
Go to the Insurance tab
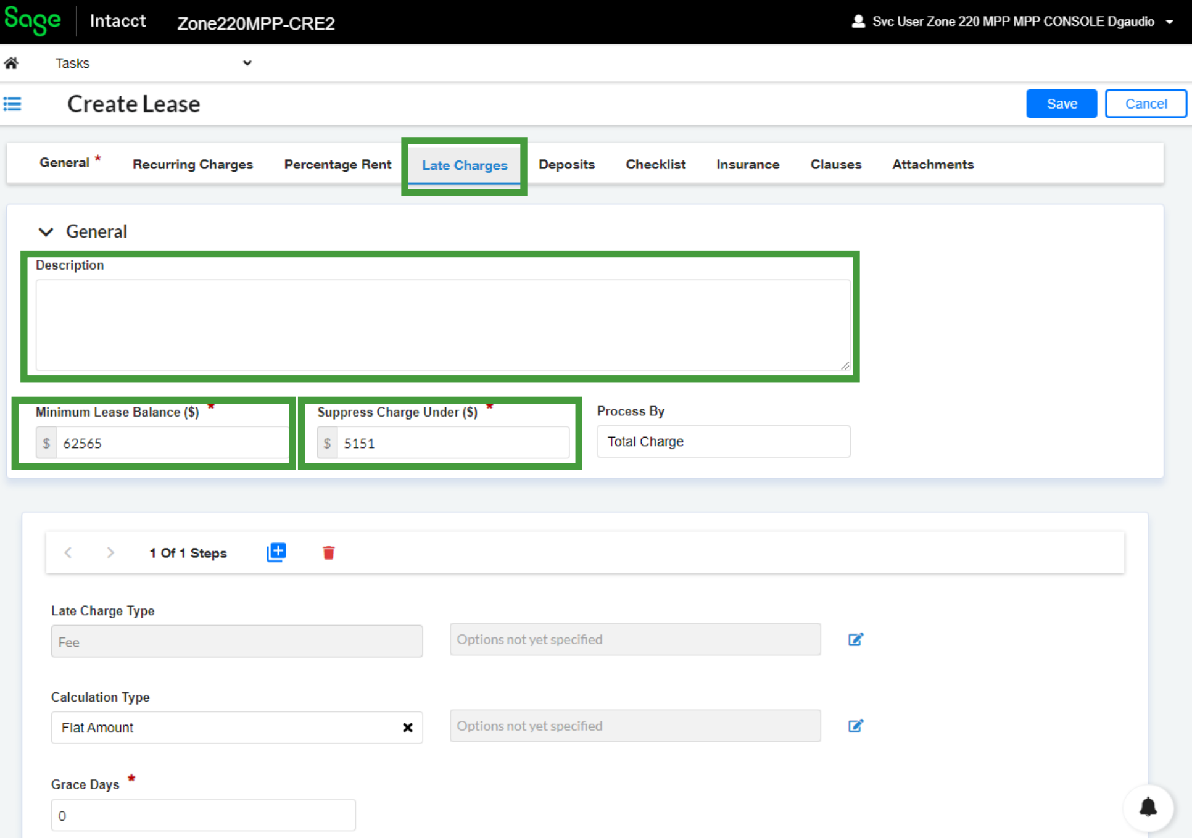(x=748, y=165)
